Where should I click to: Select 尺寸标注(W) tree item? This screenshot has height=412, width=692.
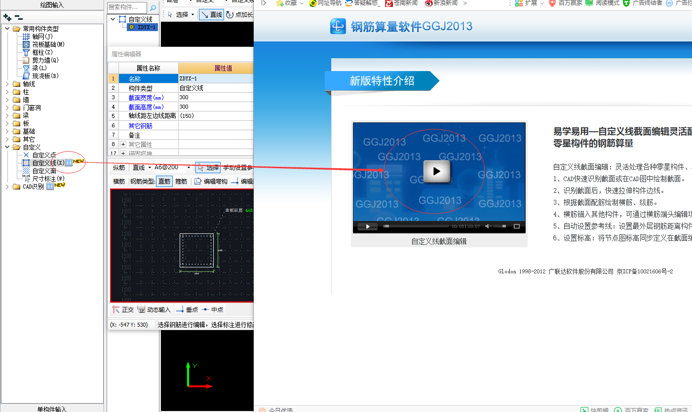tap(48, 179)
